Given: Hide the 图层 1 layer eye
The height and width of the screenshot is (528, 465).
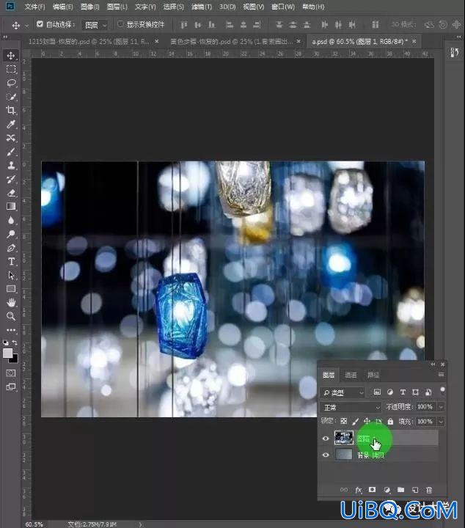Looking at the screenshot, I should tap(326, 439).
